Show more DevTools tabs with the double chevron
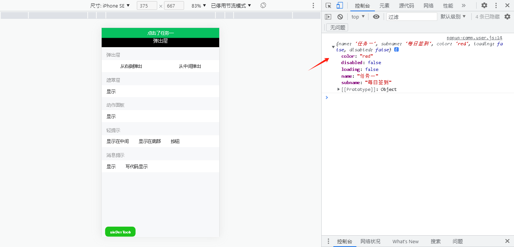The image size is (514, 247). pos(464,5)
